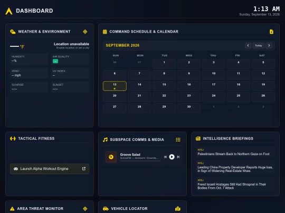The width and height of the screenshot is (285, 213).
Task: Select September 13 on the calendar
Action: tap(115, 86)
